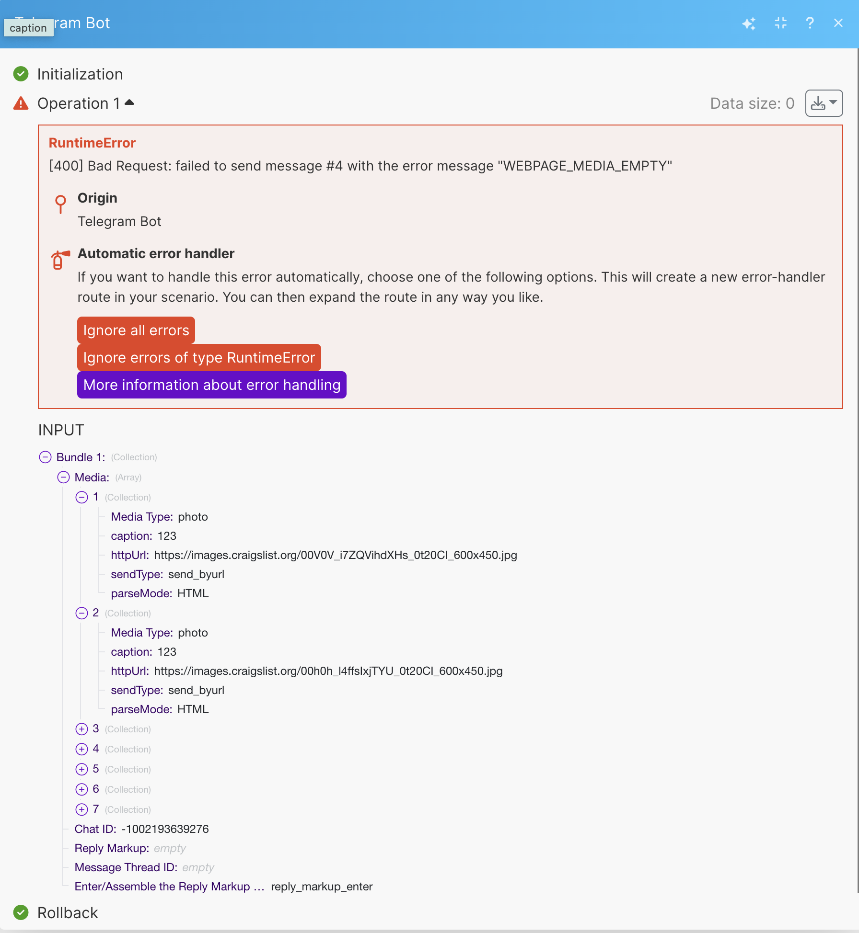Open the download output dropdown button
Screen dimensions: 859x933
point(824,103)
